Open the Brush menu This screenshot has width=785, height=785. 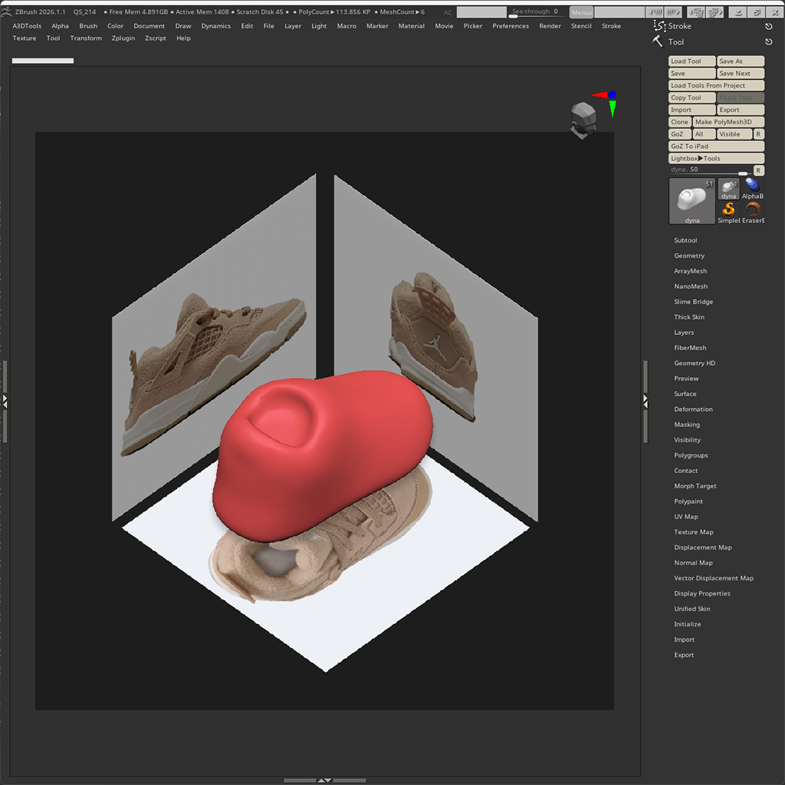click(x=88, y=26)
